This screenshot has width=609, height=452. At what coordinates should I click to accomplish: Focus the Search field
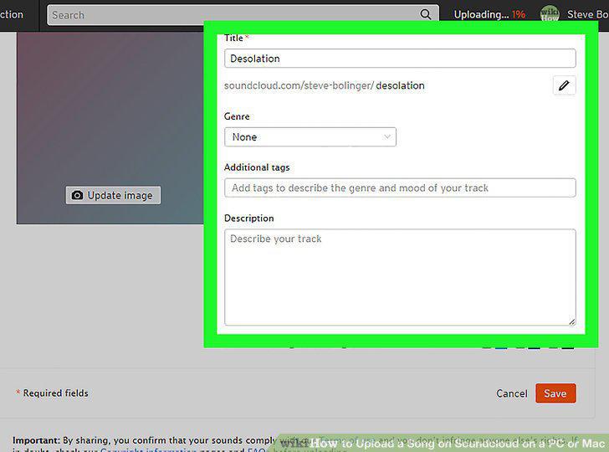[243, 15]
